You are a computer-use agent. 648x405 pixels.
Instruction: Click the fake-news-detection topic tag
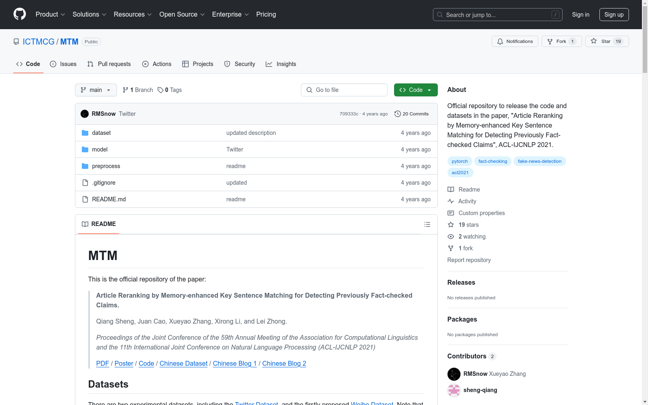coord(540,161)
